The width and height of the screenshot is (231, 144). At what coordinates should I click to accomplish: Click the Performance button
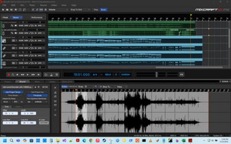(x=37, y=17)
